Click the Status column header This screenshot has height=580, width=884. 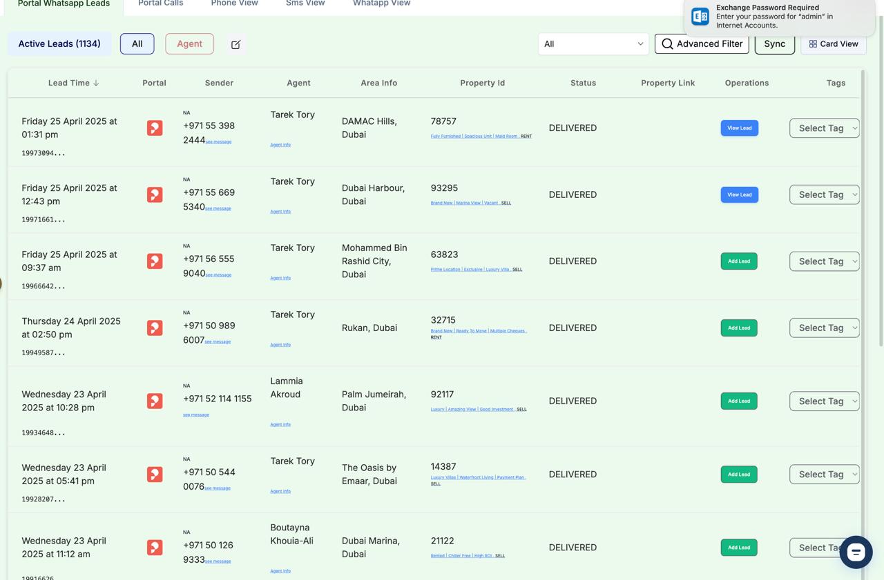click(x=584, y=83)
